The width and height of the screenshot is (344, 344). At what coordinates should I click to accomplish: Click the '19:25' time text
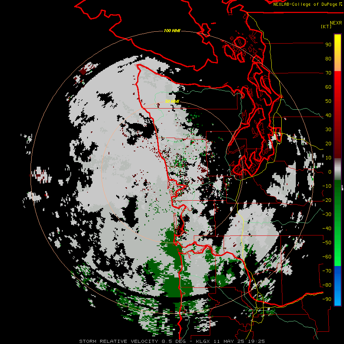tap(257, 341)
